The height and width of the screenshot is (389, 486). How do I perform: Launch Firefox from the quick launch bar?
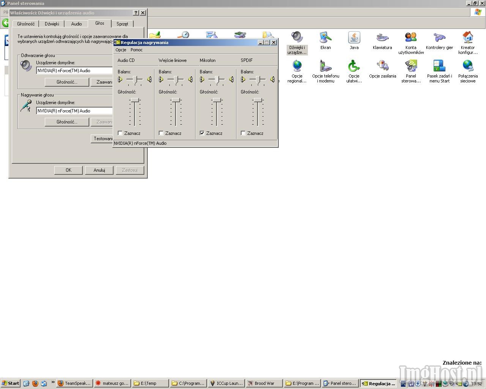pyautogui.click(x=35, y=383)
